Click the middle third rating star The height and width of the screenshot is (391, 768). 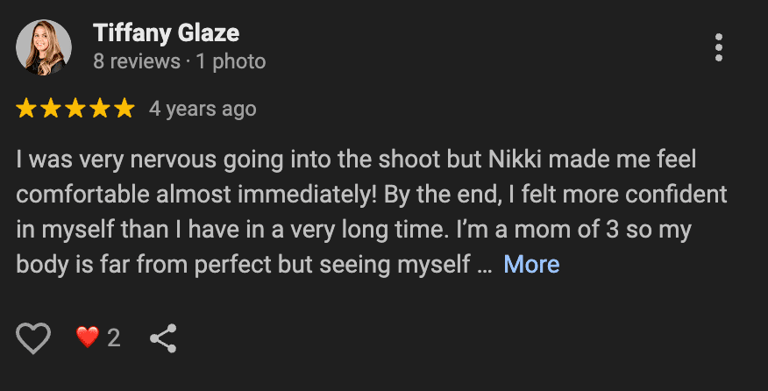75,109
